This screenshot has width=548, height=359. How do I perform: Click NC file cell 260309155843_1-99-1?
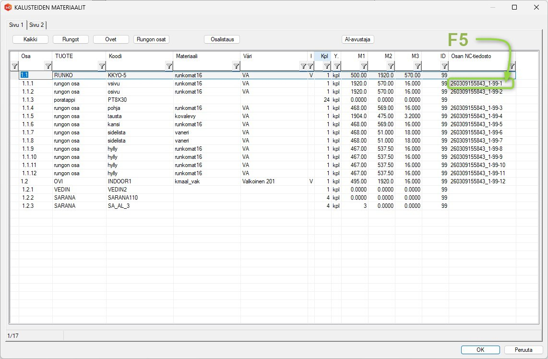point(477,84)
